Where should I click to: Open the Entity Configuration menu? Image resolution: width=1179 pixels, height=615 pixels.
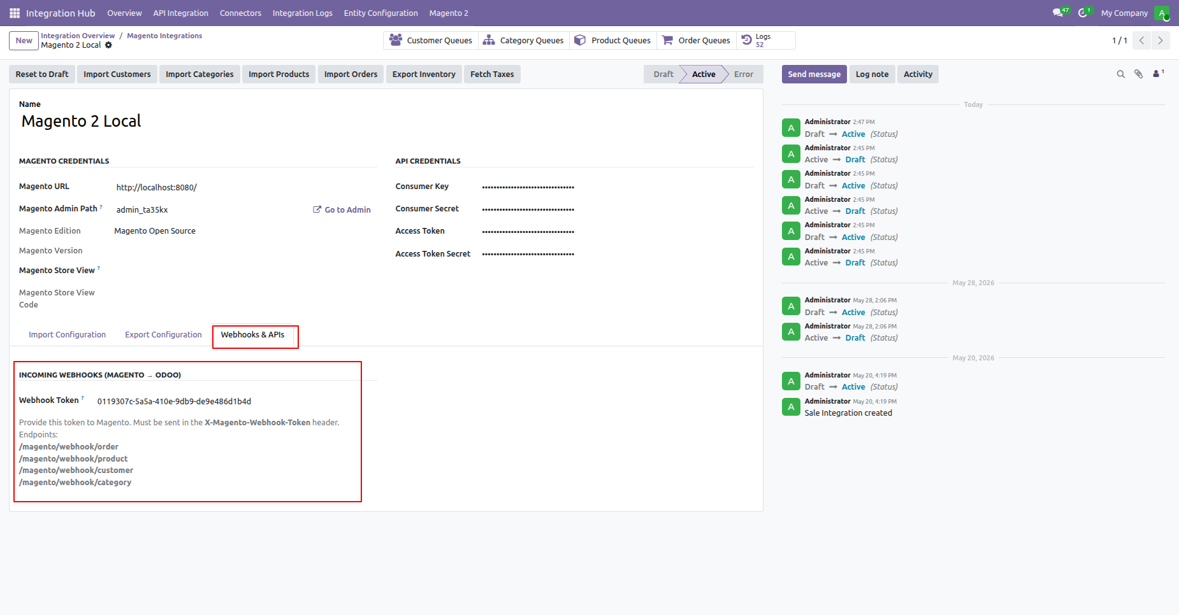tap(380, 13)
